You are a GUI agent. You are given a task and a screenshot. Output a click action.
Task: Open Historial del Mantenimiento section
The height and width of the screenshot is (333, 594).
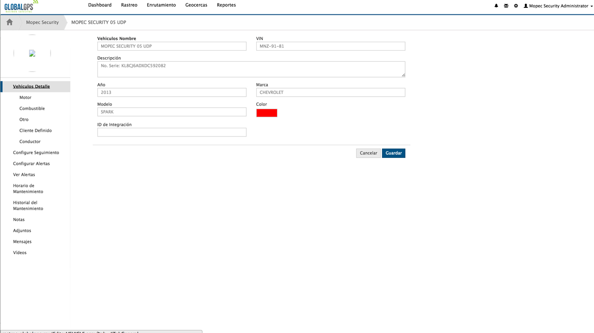point(28,206)
